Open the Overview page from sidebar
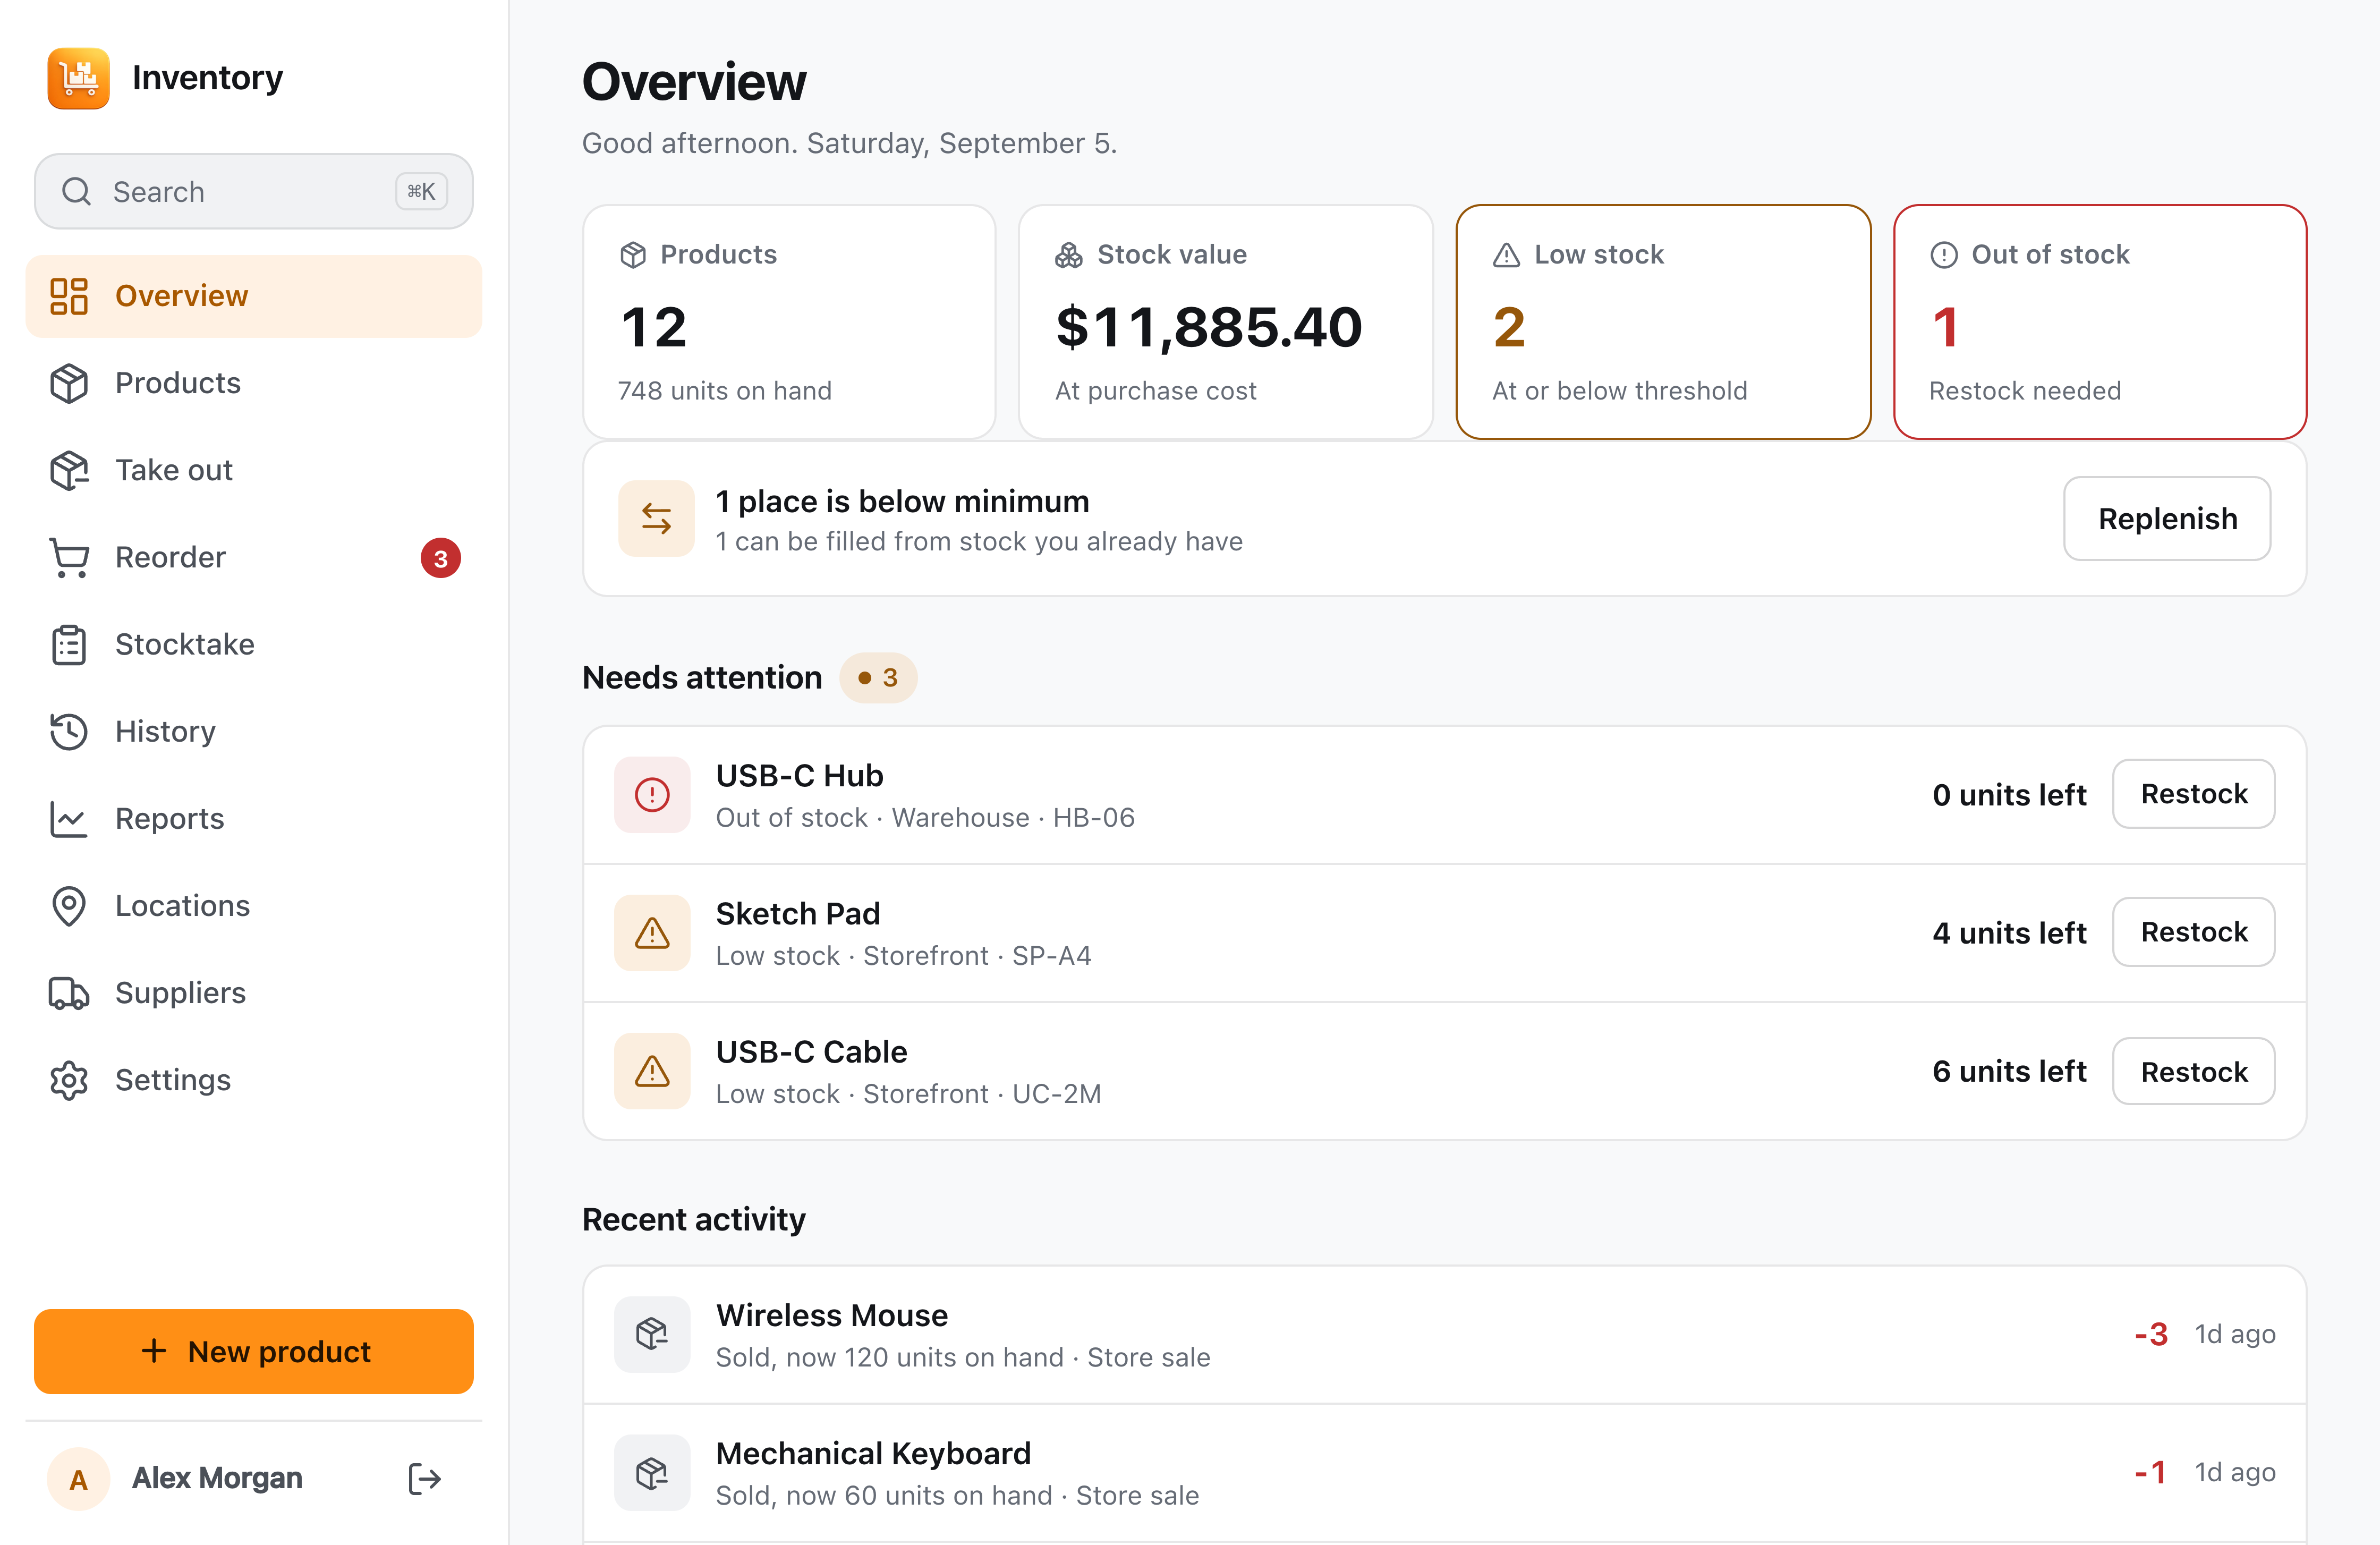This screenshot has width=2380, height=1545. pos(254,296)
